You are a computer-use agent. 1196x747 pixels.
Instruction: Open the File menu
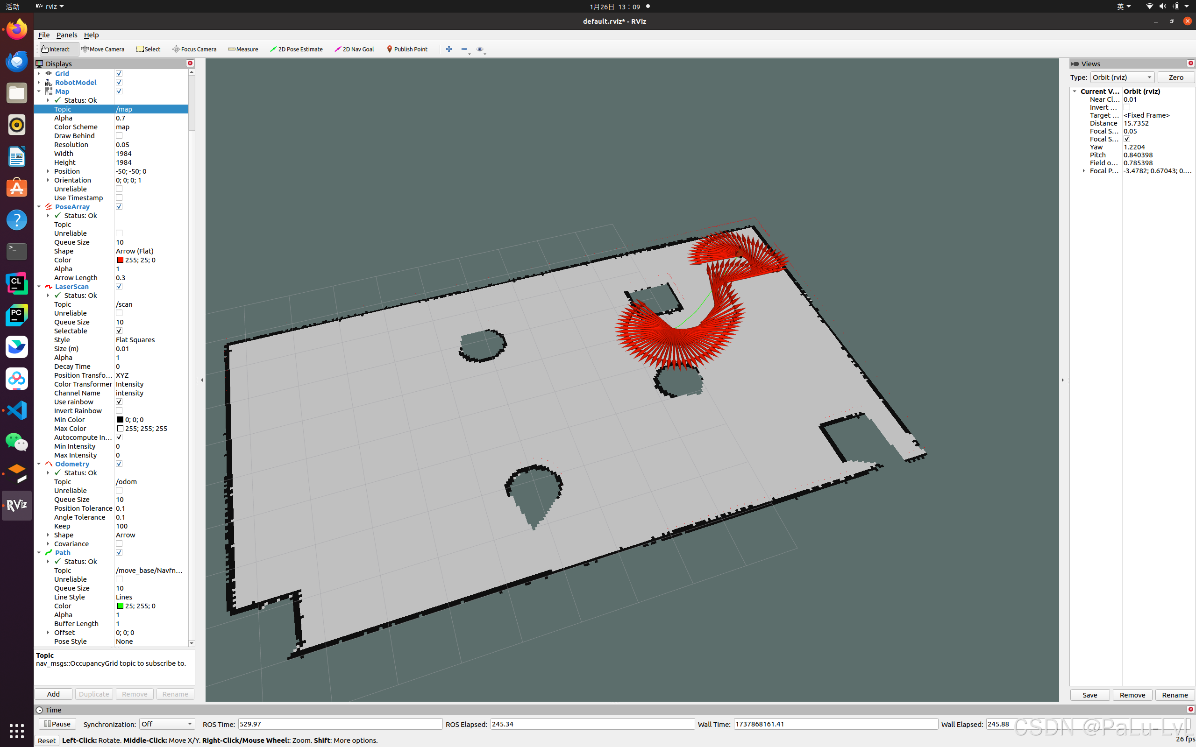point(43,35)
